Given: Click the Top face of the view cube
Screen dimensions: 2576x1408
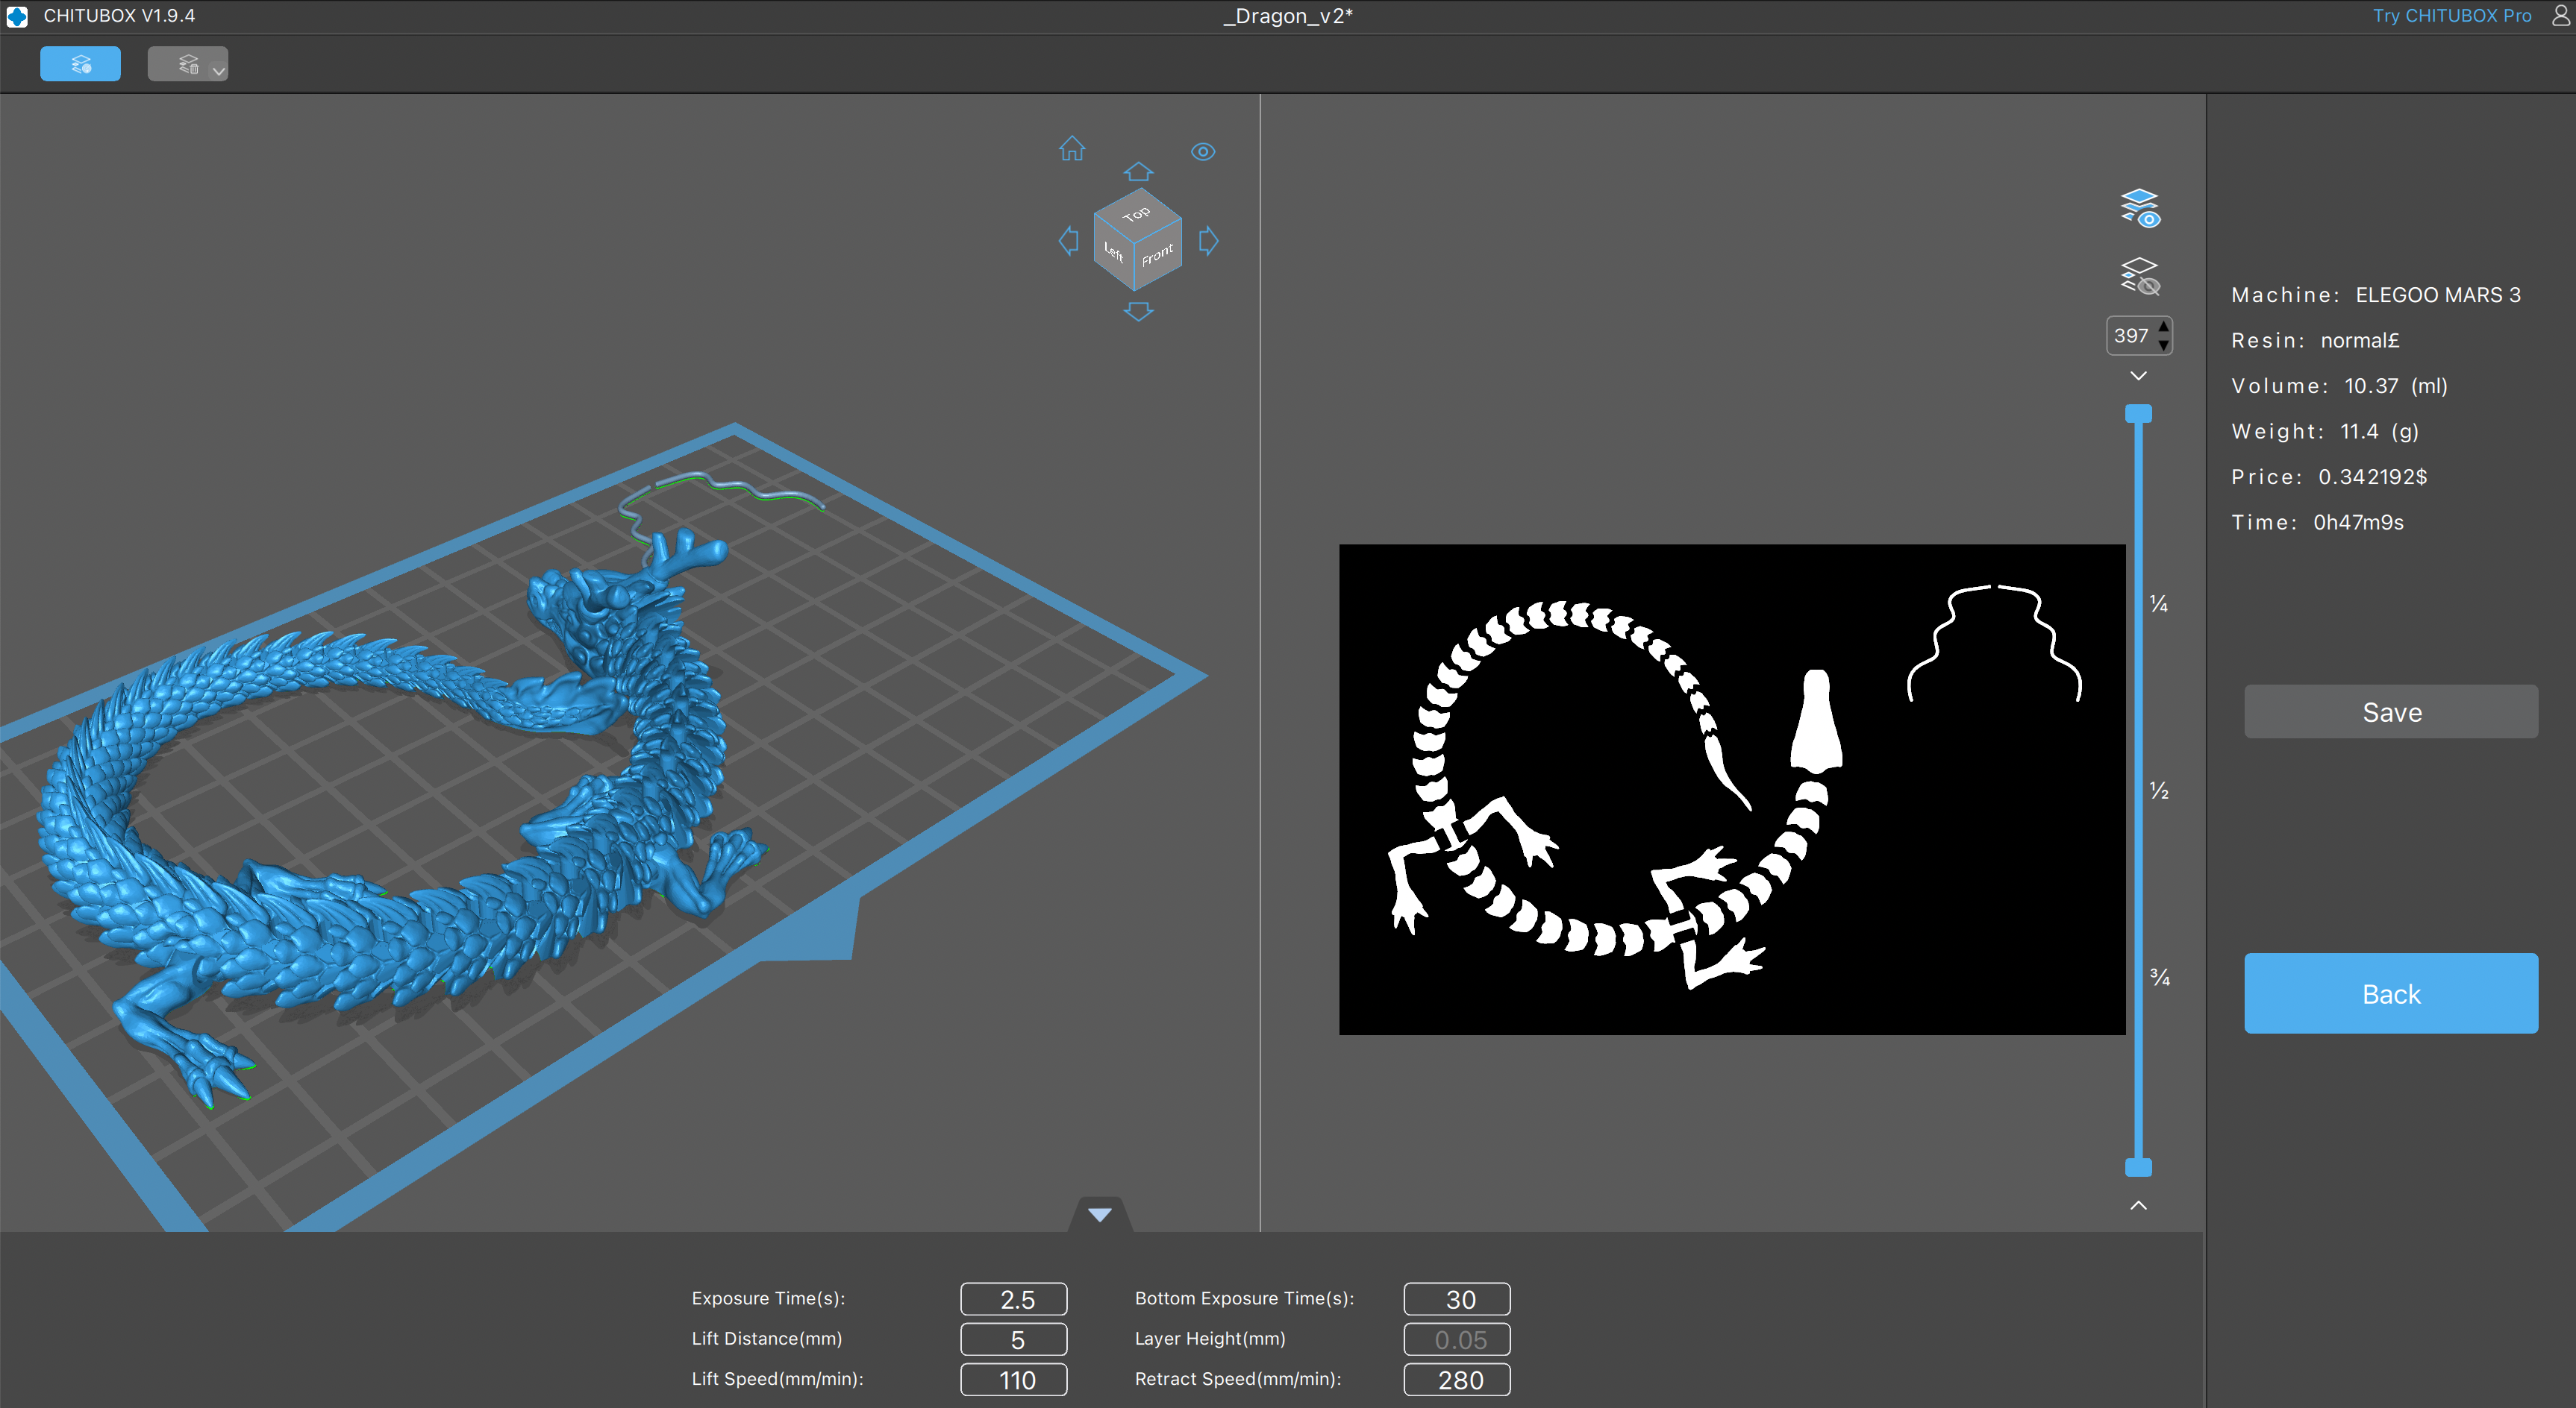Looking at the screenshot, I should [1137, 214].
